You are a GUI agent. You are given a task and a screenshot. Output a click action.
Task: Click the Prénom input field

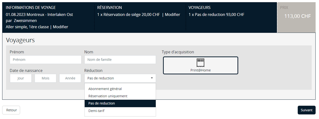tap(45, 59)
